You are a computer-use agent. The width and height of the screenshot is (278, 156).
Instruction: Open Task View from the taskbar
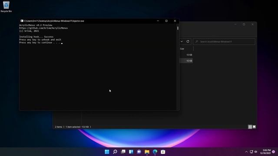pos(123,152)
